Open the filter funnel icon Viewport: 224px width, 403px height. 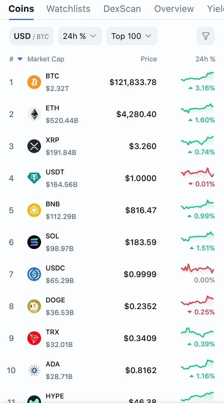click(x=206, y=36)
